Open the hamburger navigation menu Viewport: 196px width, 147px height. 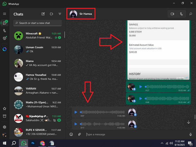point(5,14)
